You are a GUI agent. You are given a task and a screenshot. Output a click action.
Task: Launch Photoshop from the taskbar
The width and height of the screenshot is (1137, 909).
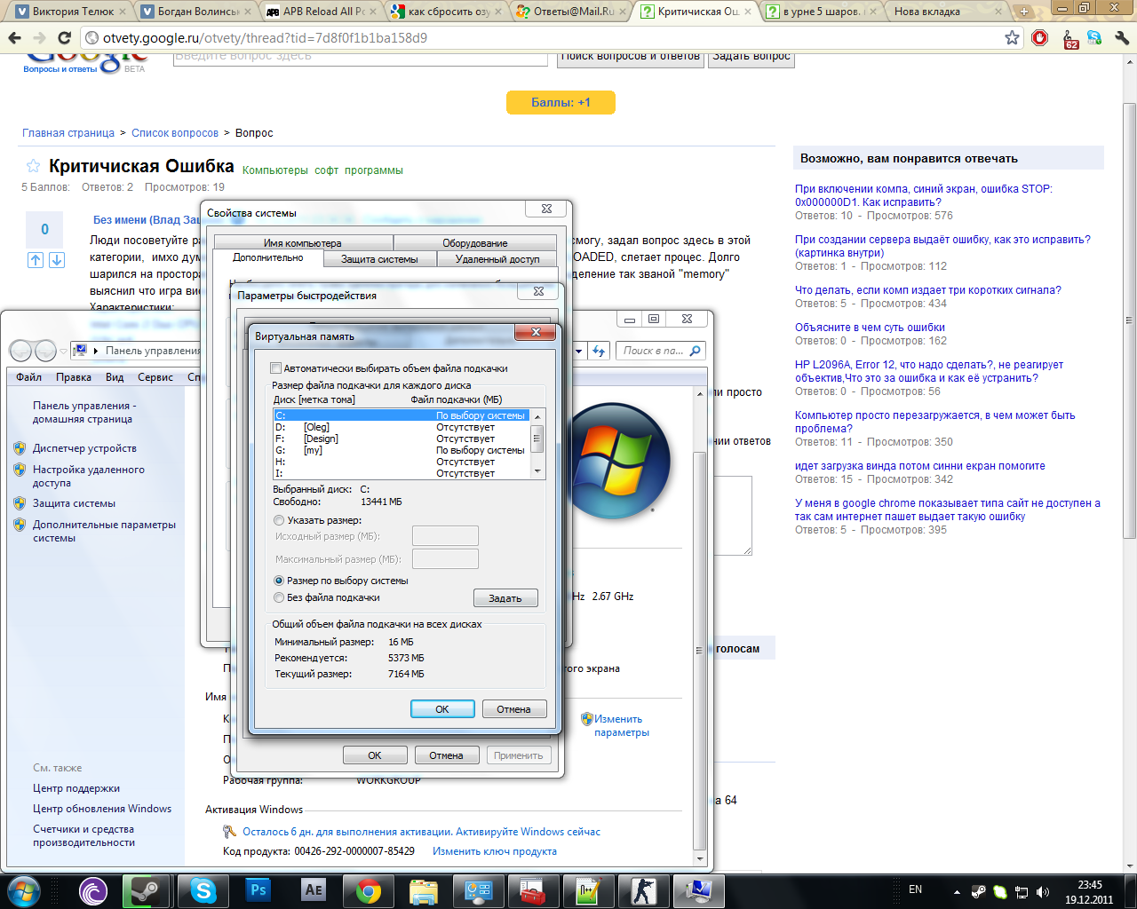pyautogui.click(x=258, y=890)
